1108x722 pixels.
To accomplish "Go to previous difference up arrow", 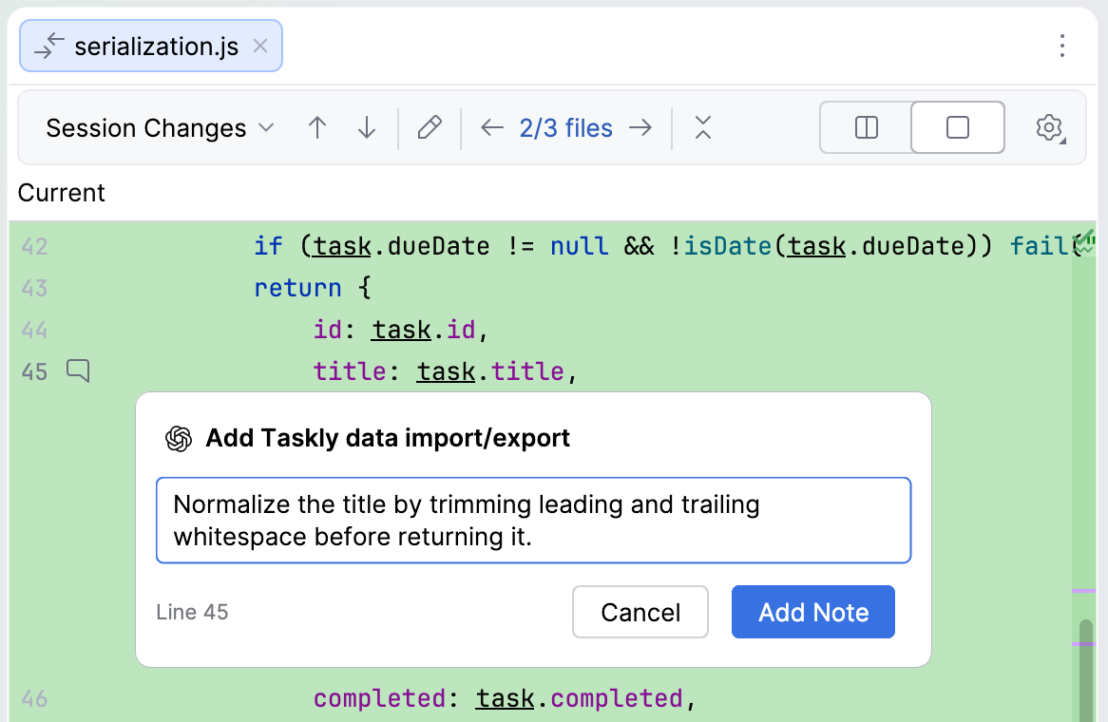I will [x=317, y=128].
